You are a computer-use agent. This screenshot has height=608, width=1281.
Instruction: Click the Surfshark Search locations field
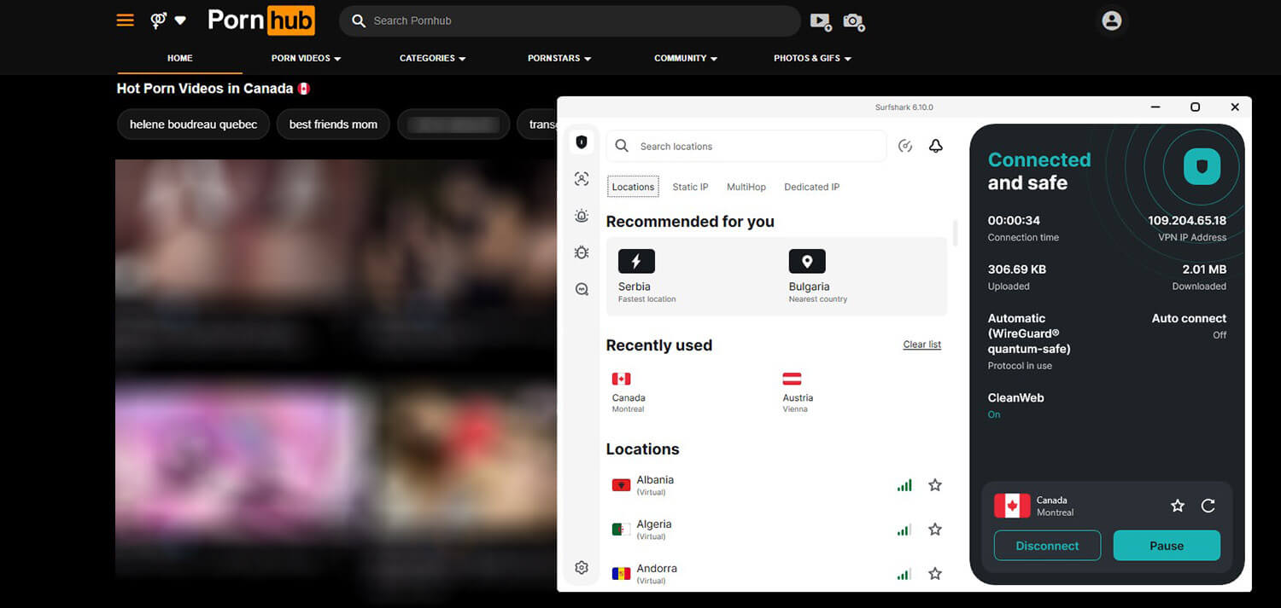point(746,147)
